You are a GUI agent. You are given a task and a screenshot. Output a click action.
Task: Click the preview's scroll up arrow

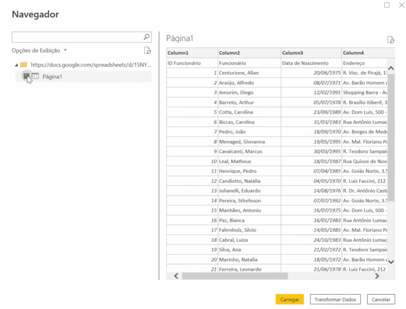tap(391, 69)
